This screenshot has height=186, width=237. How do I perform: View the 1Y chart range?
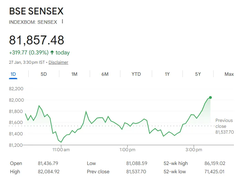(167, 74)
